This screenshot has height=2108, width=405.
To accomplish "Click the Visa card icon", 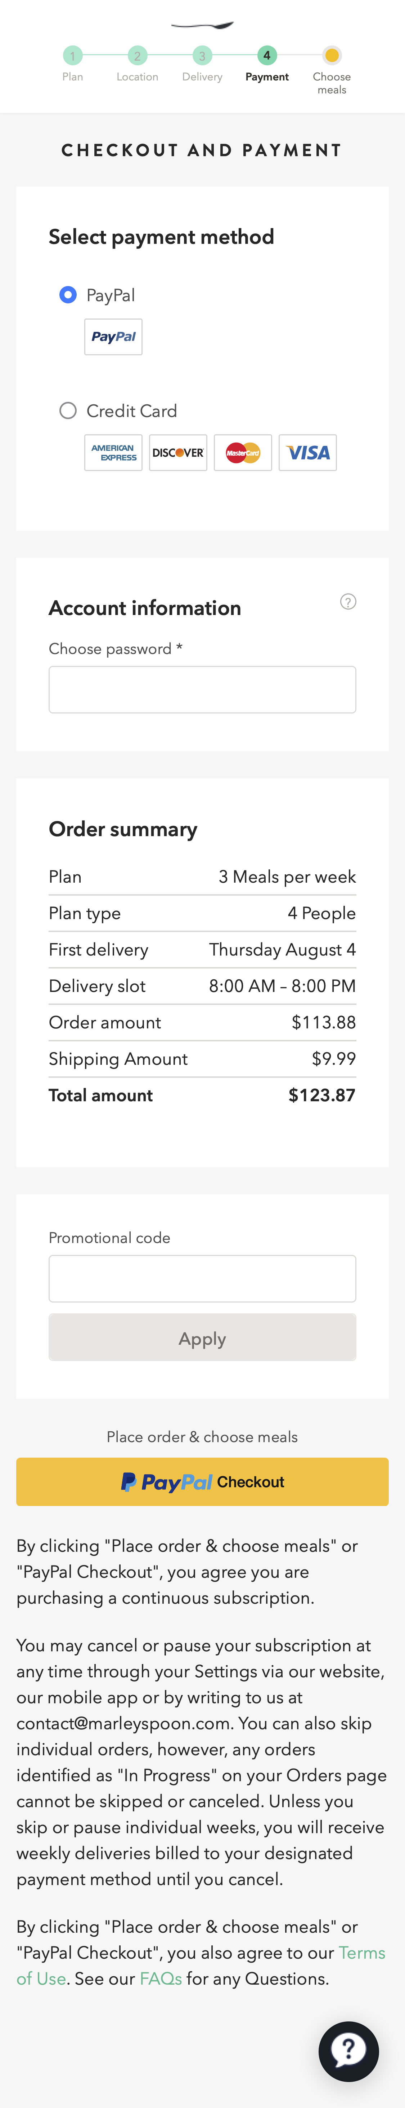I will point(307,453).
